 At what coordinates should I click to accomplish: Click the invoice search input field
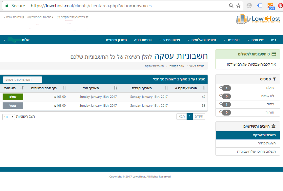pyautogui.click(x=23, y=79)
